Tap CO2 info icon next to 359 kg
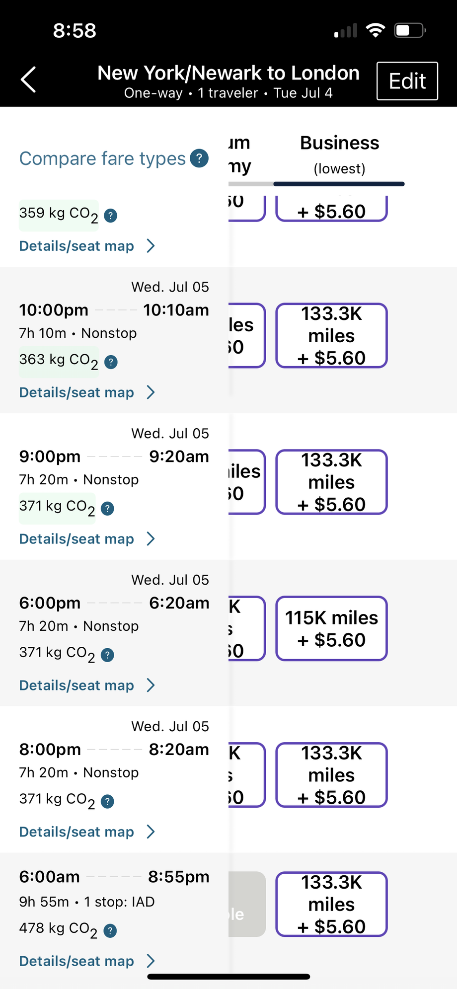The height and width of the screenshot is (989, 457). click(110, 216)
